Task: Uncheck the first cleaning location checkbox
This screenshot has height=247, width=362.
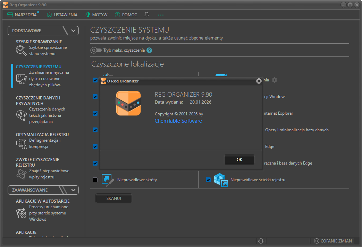Action: coord(95,80)
